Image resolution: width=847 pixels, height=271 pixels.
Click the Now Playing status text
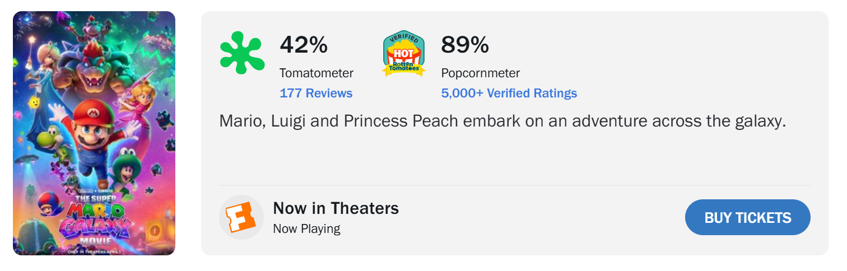pos(306,228)
